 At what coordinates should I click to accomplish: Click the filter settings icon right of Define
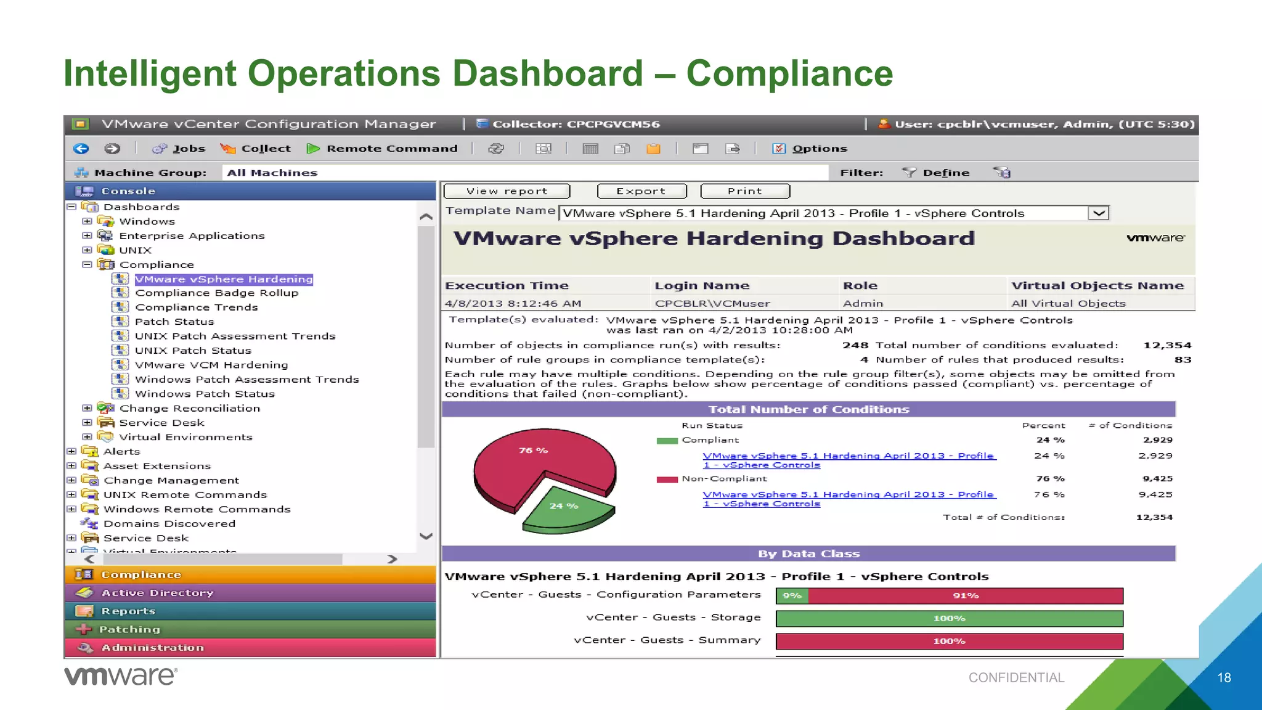pos(1002,173)
